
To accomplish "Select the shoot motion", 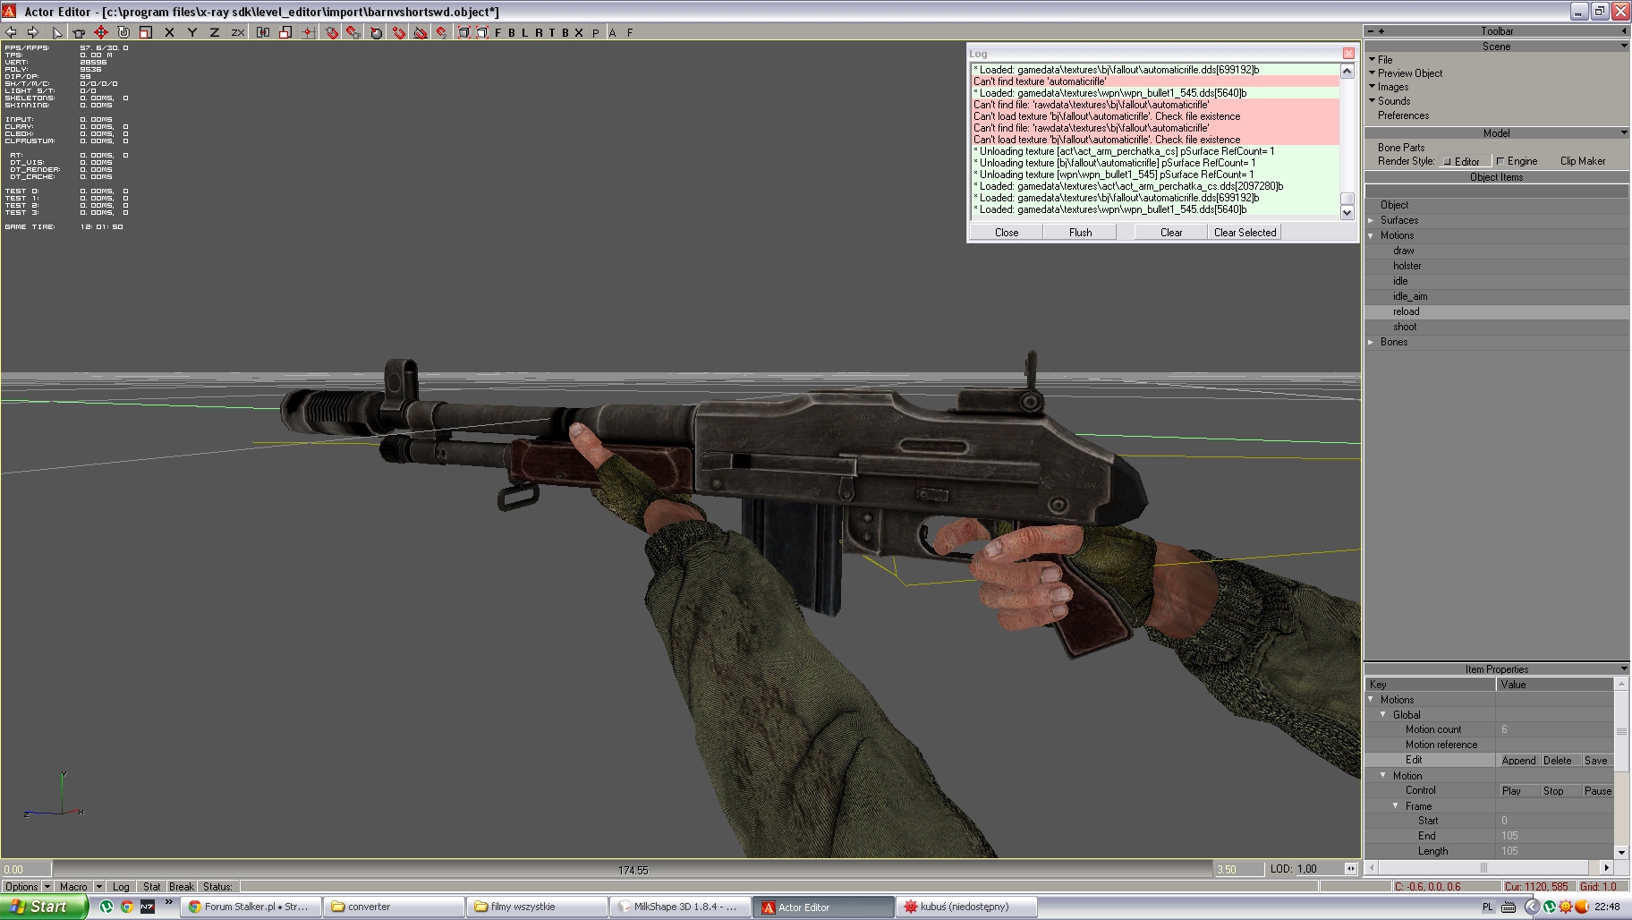I will tap(1405, 327).
